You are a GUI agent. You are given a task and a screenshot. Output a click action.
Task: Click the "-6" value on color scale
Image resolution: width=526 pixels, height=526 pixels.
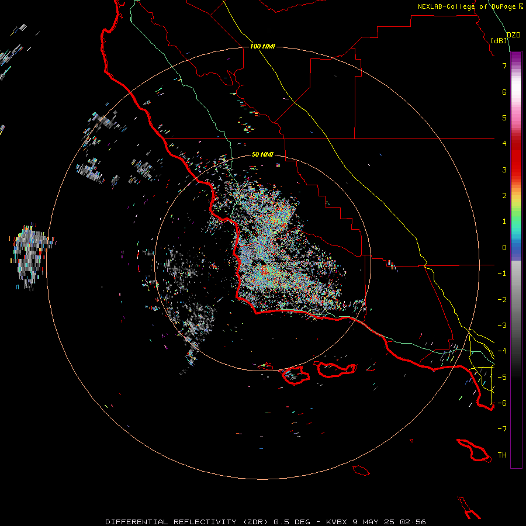click(x=502, y=403)
